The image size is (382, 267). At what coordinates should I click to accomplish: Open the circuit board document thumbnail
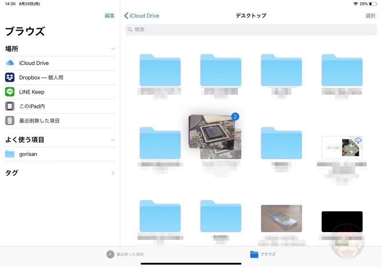(342, 148)
